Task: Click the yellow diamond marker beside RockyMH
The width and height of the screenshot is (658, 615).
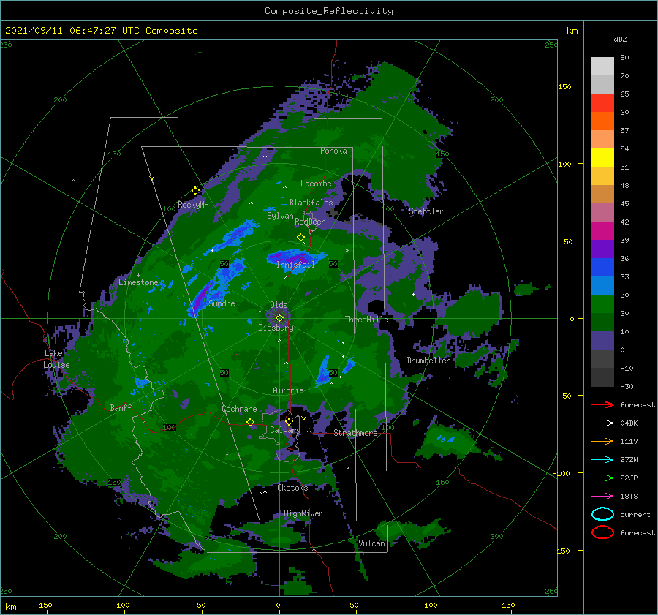Action: 195,191
